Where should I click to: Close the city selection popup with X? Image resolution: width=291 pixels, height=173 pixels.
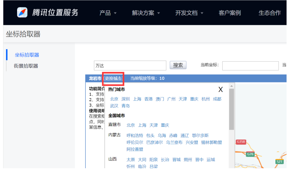click(x=220, y=90)
